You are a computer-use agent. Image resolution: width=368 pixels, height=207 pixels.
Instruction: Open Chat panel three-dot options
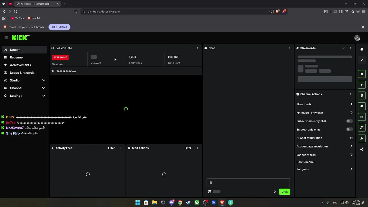point(289,48)
